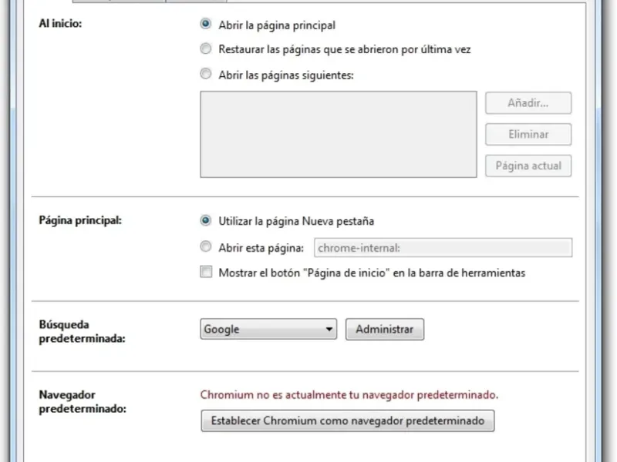Click the empty startup pages list box

339,135
